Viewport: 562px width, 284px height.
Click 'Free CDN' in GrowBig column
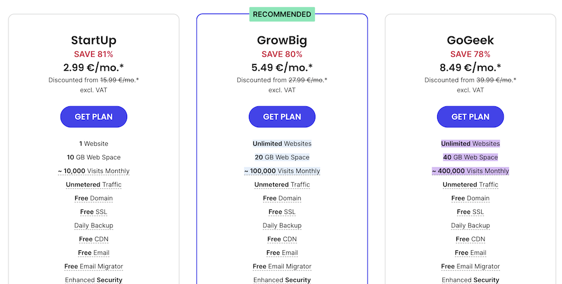(x=282, y=239)
